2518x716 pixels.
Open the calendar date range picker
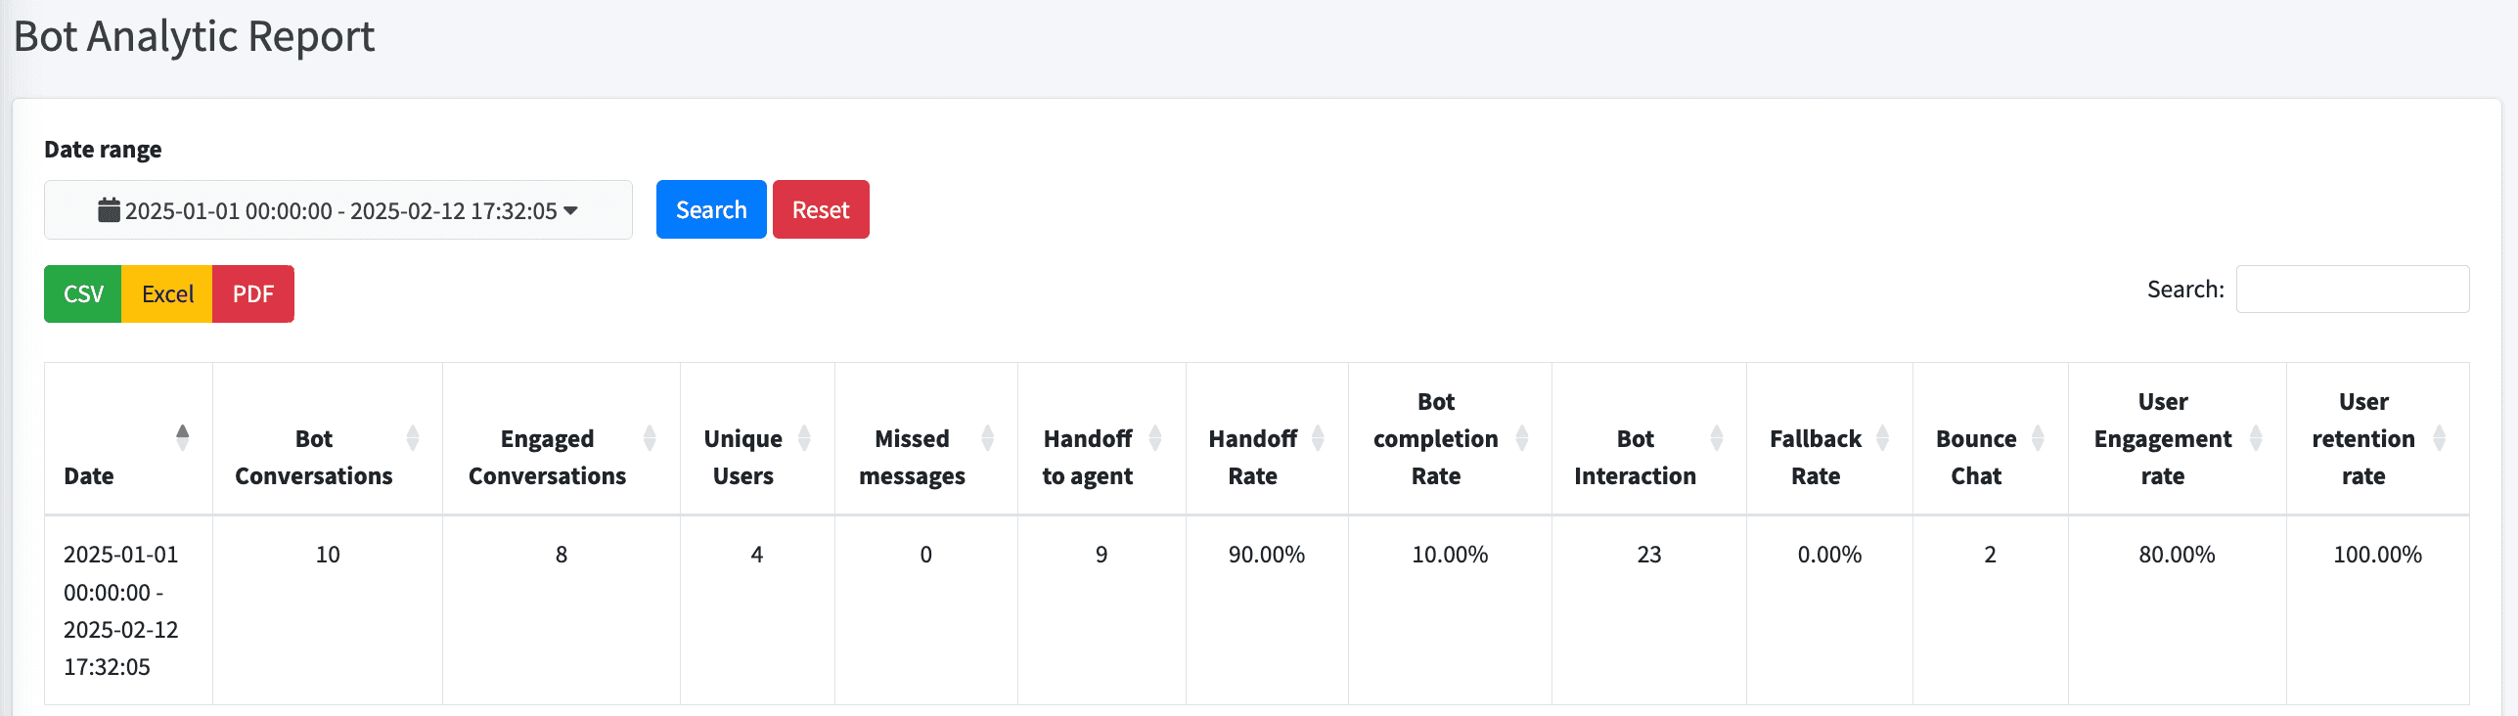(x=337, y=209)
